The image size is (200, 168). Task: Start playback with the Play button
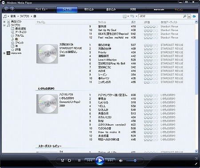tap(100, 160)
